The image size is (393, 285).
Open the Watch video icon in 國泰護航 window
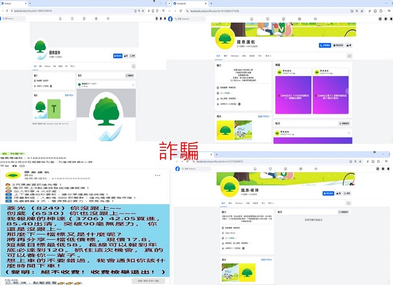point(268,19)
